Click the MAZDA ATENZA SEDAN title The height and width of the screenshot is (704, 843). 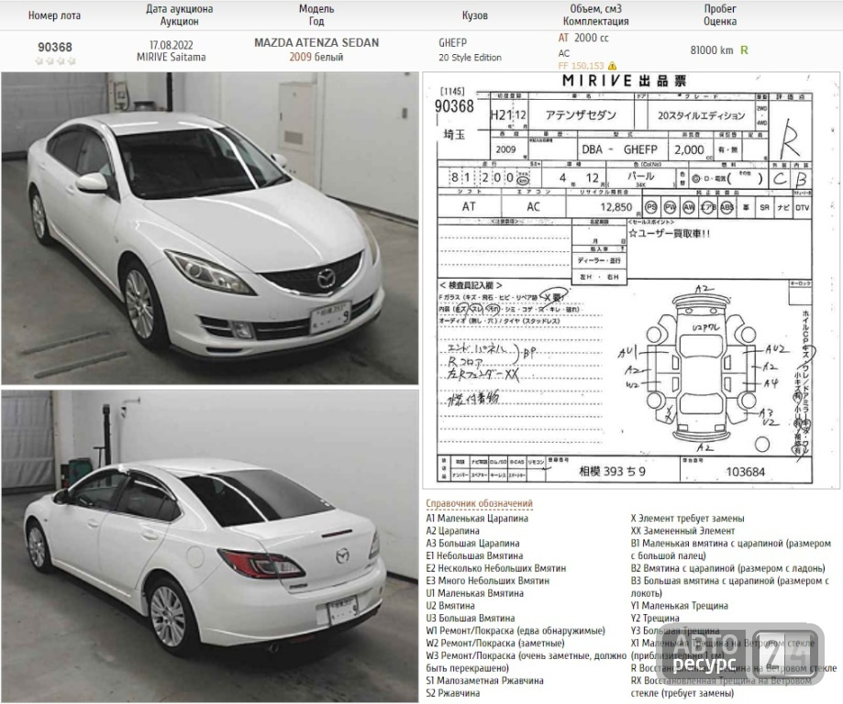pos(316,42)
